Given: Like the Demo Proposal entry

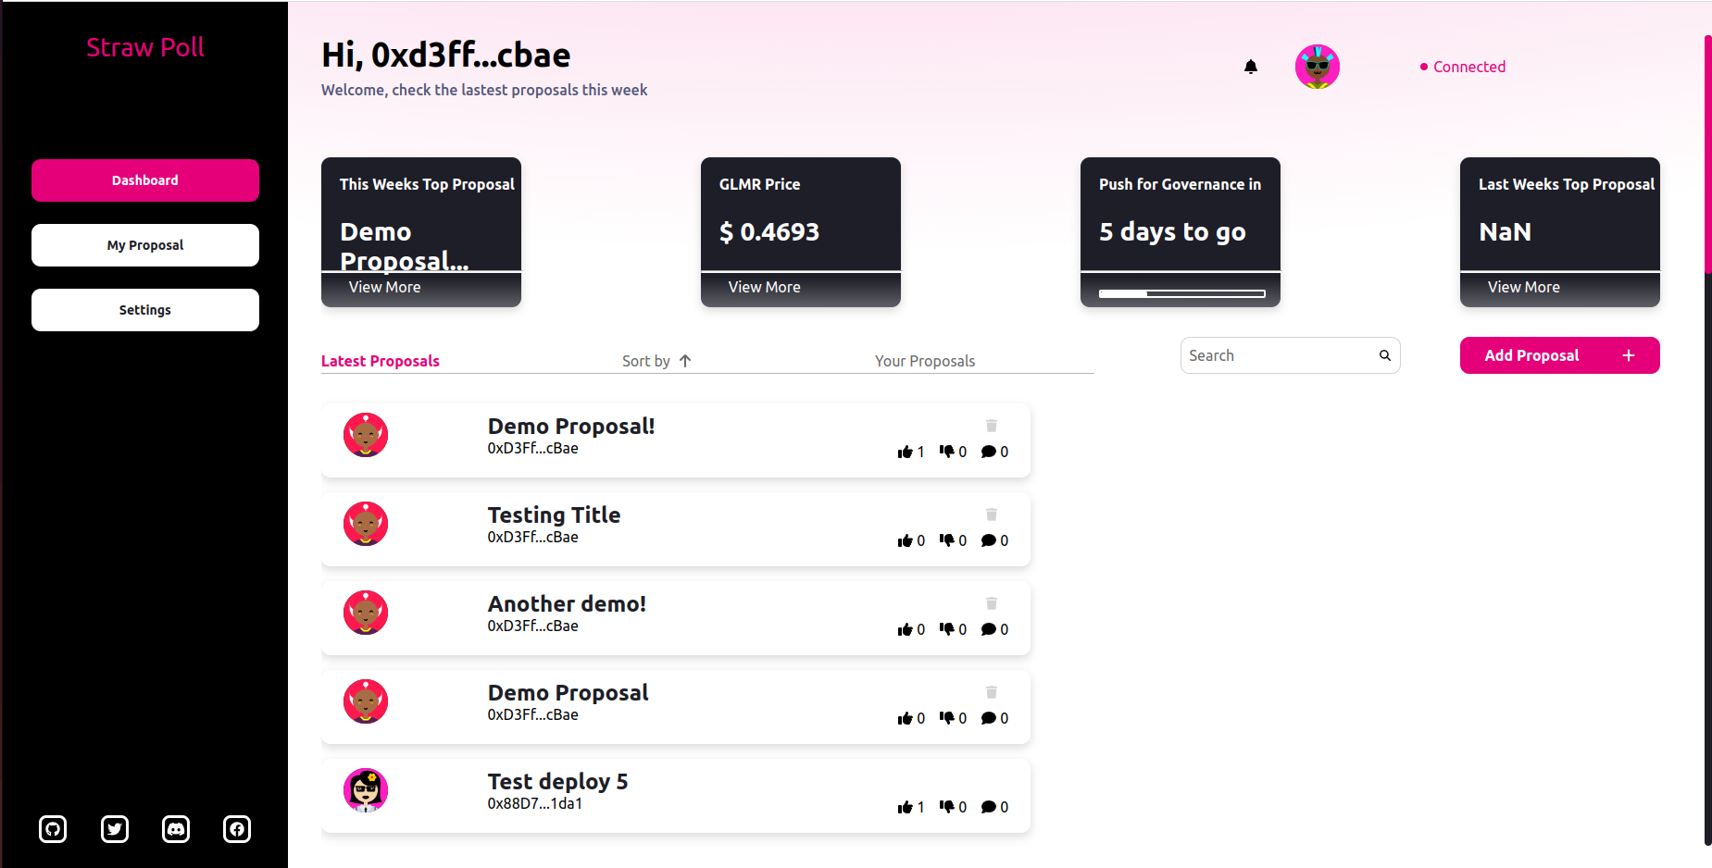Looking at the screenshot, I should click(906, 717).
